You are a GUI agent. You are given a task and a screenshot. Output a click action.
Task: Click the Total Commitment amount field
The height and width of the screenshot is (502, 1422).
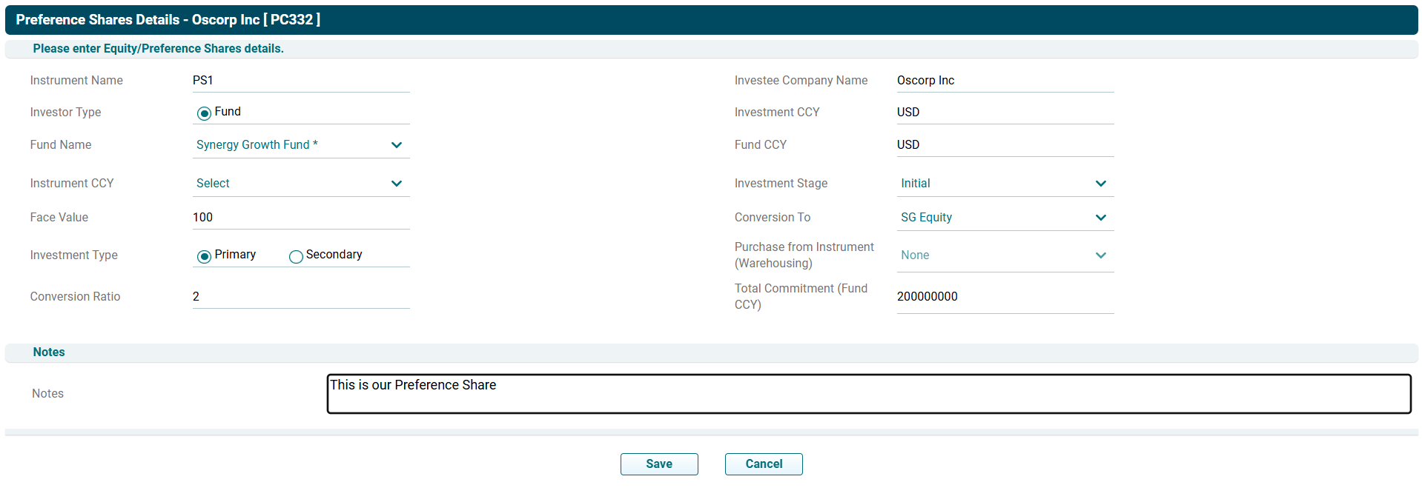pos(1004,297)
